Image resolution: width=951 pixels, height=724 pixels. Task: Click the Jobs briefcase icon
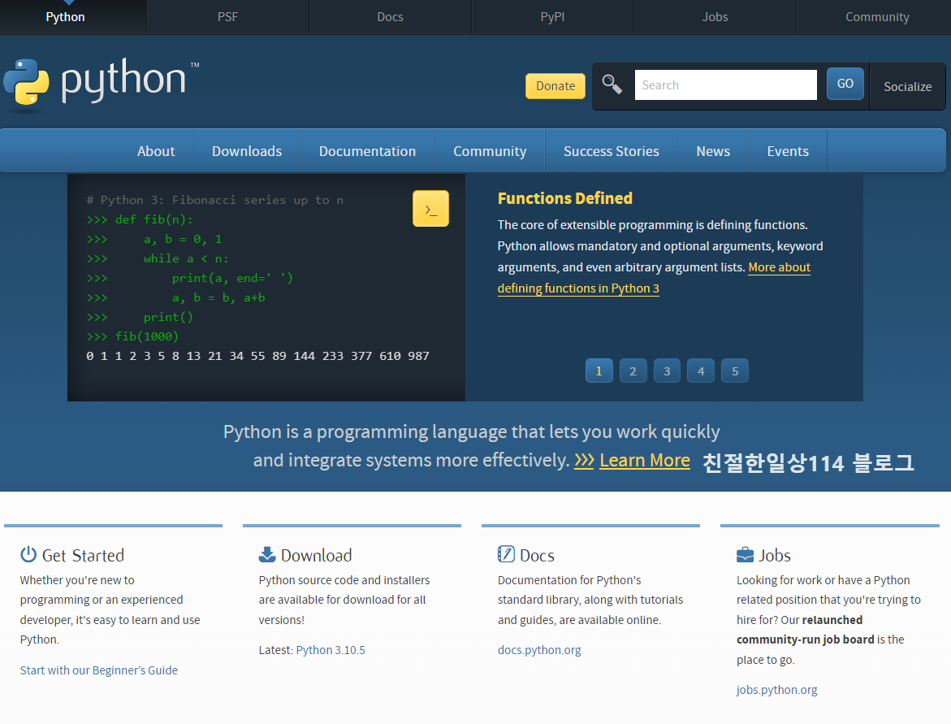click(x=745, y=555)
